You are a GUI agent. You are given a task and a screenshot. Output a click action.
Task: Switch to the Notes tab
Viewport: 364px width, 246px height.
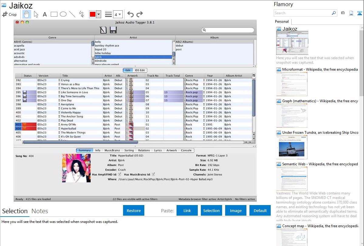click(40, 211)
